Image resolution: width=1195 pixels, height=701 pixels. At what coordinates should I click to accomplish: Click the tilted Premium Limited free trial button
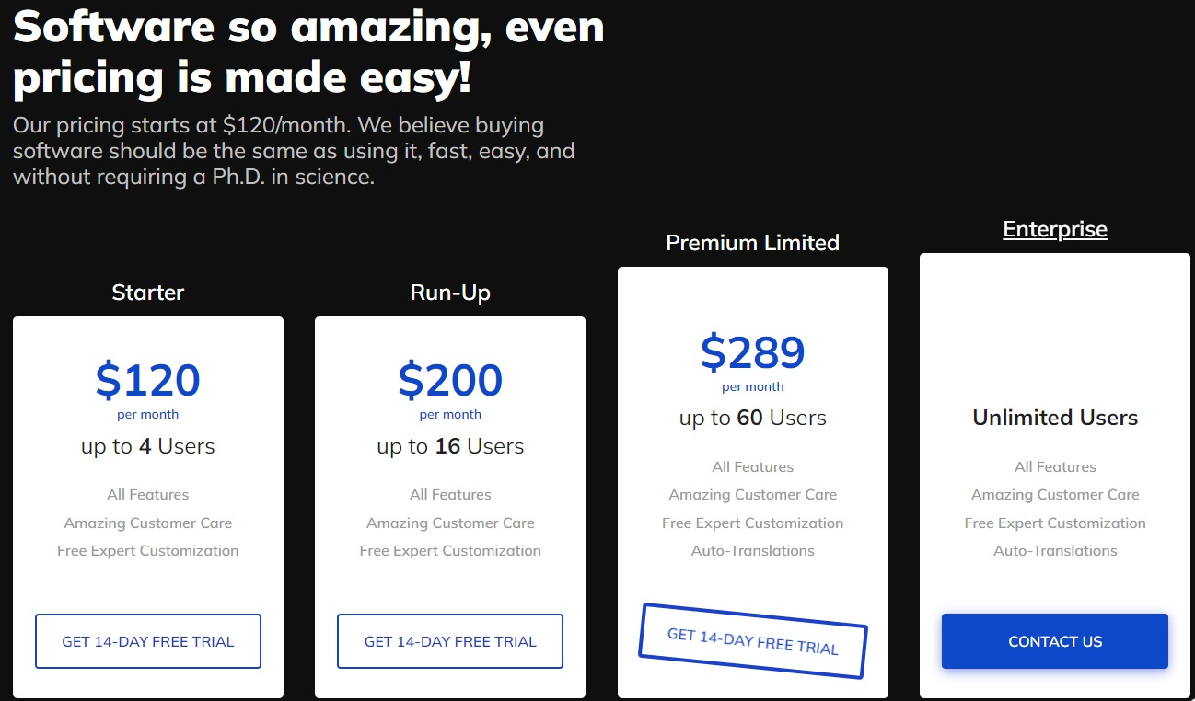click(x=753, y=641)
